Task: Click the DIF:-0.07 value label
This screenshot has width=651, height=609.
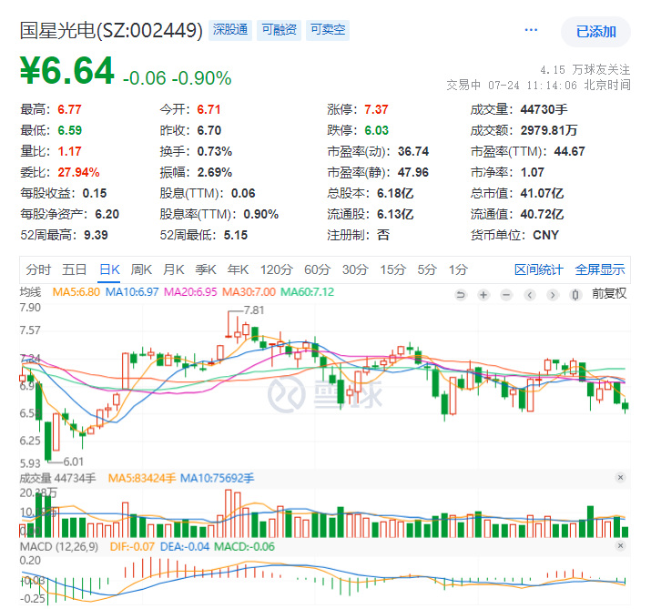Action: click(x=132, y=546)
